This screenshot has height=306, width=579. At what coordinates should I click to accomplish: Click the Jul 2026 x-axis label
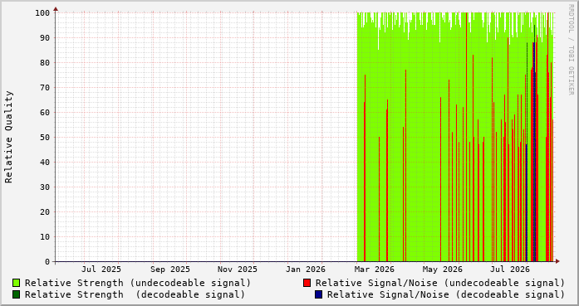(509, 270)
